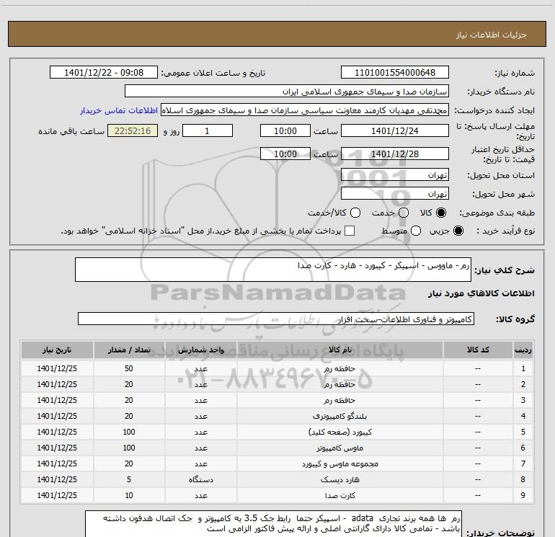This screenshot has height=537, width=555.
Task: Click quantity 10 in the کارت صدا row
Action: [x=129, y=495]
